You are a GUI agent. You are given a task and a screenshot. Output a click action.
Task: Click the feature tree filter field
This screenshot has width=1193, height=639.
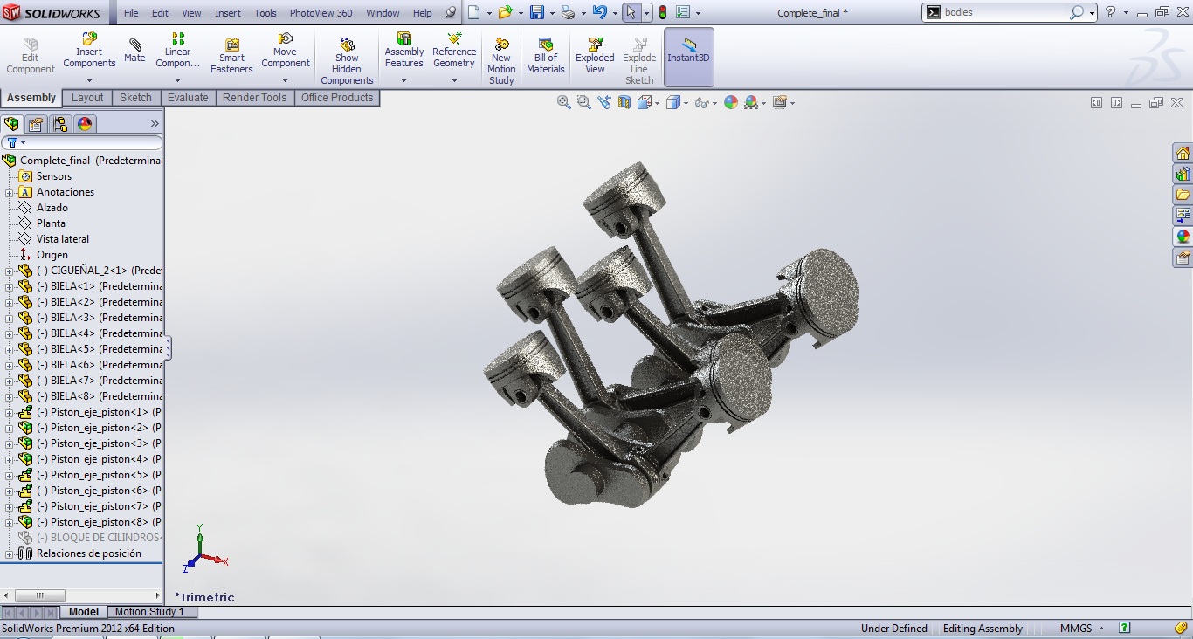[x=82, y=142]
